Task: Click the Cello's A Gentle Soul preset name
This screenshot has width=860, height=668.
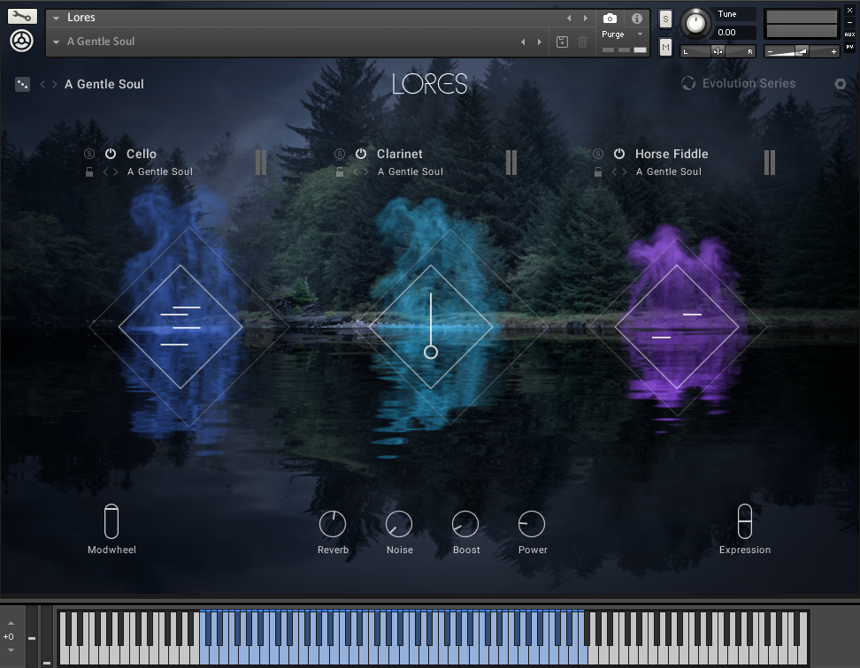Action: [159, 172]
